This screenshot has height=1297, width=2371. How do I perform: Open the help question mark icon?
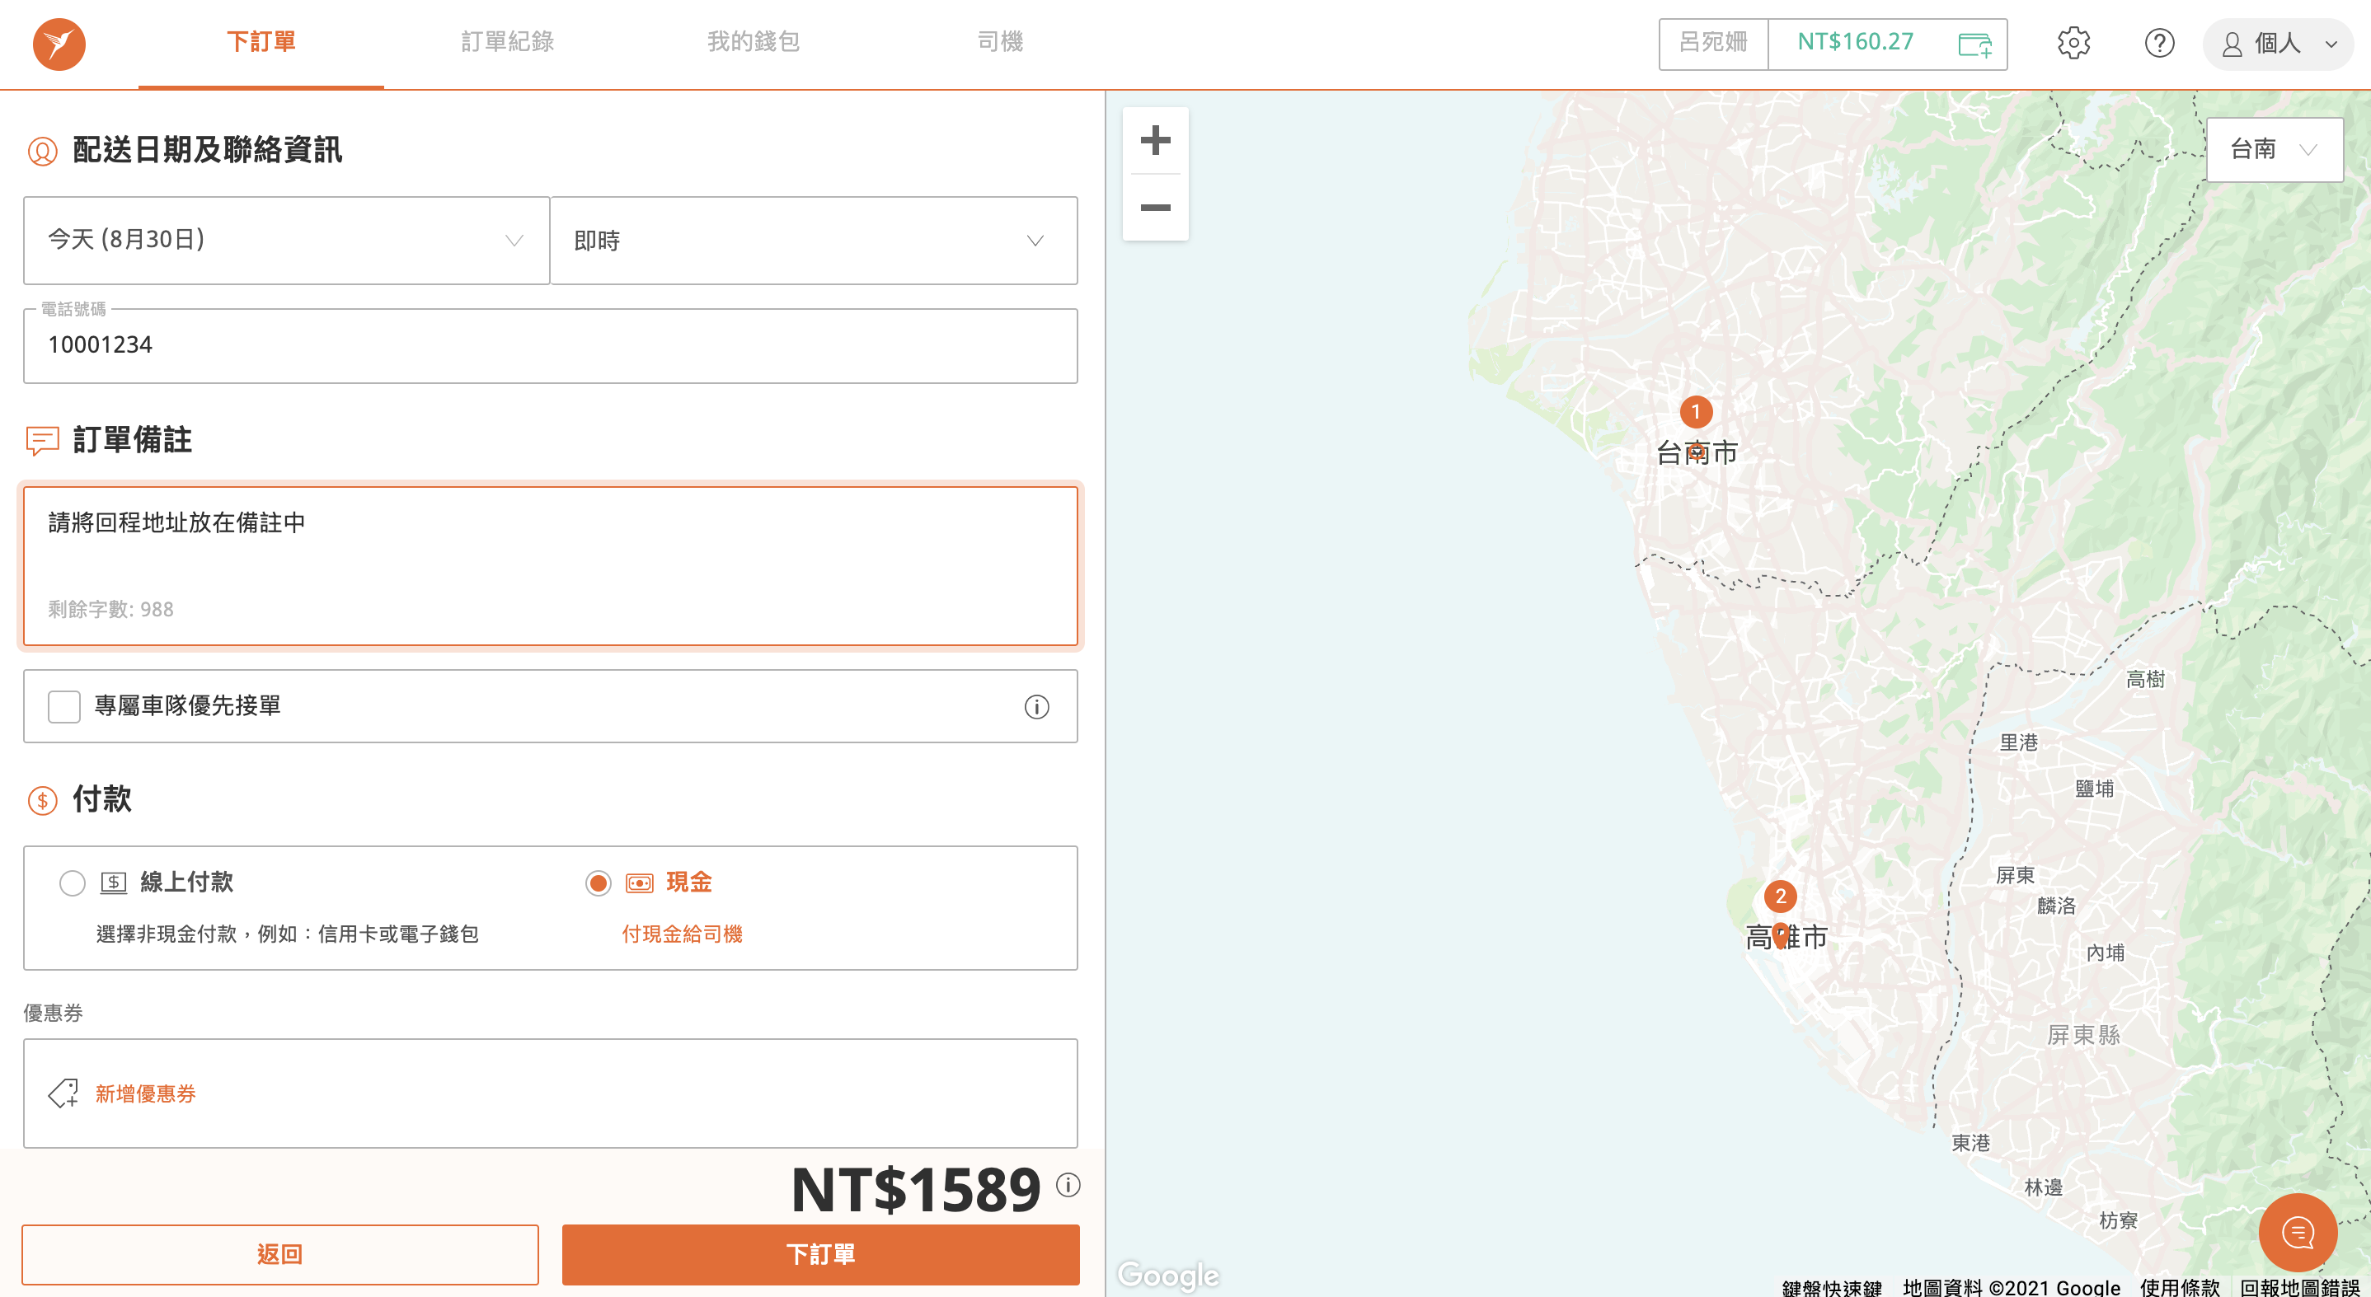2158,43
